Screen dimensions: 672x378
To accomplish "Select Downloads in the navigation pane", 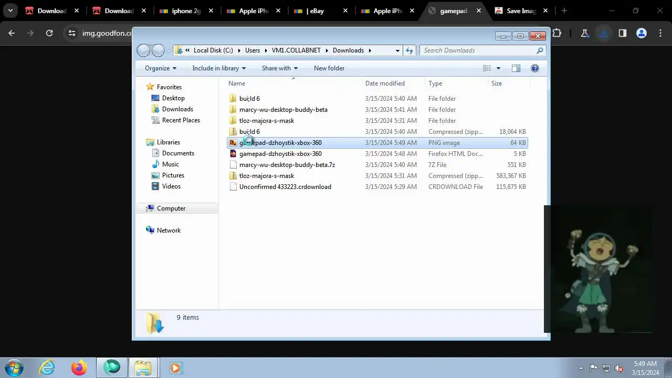I will (x=177, y=109).
